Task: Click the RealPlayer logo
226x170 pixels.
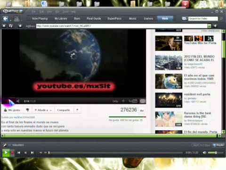Action: 13,11
